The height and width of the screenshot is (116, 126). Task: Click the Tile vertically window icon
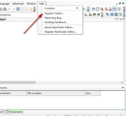click(116, 15)
